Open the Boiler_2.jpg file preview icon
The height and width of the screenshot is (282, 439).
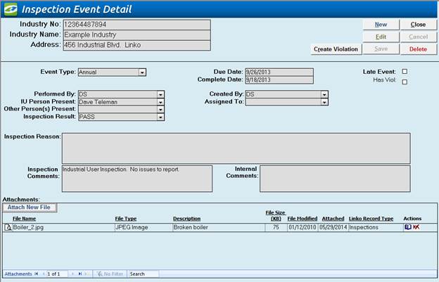[x=8, y=228]
